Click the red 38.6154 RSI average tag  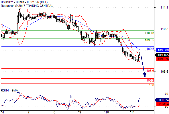tap(163, 104)
